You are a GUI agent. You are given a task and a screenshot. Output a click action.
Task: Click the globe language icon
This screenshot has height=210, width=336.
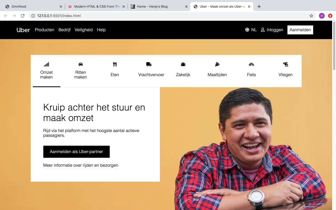point(247,30)
